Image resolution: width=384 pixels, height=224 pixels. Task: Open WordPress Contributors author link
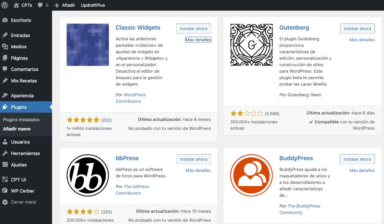tap(130, 98)
